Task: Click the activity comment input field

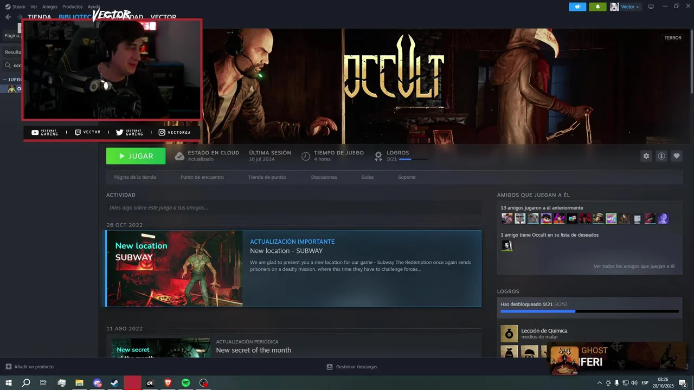Action: [x=294, y=207]
